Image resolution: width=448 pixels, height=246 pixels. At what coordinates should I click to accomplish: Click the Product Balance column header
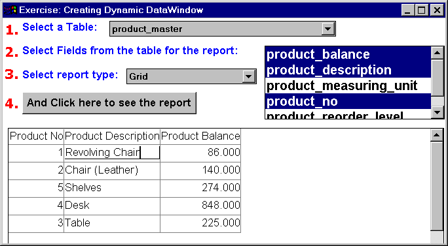tap(200, 136)
